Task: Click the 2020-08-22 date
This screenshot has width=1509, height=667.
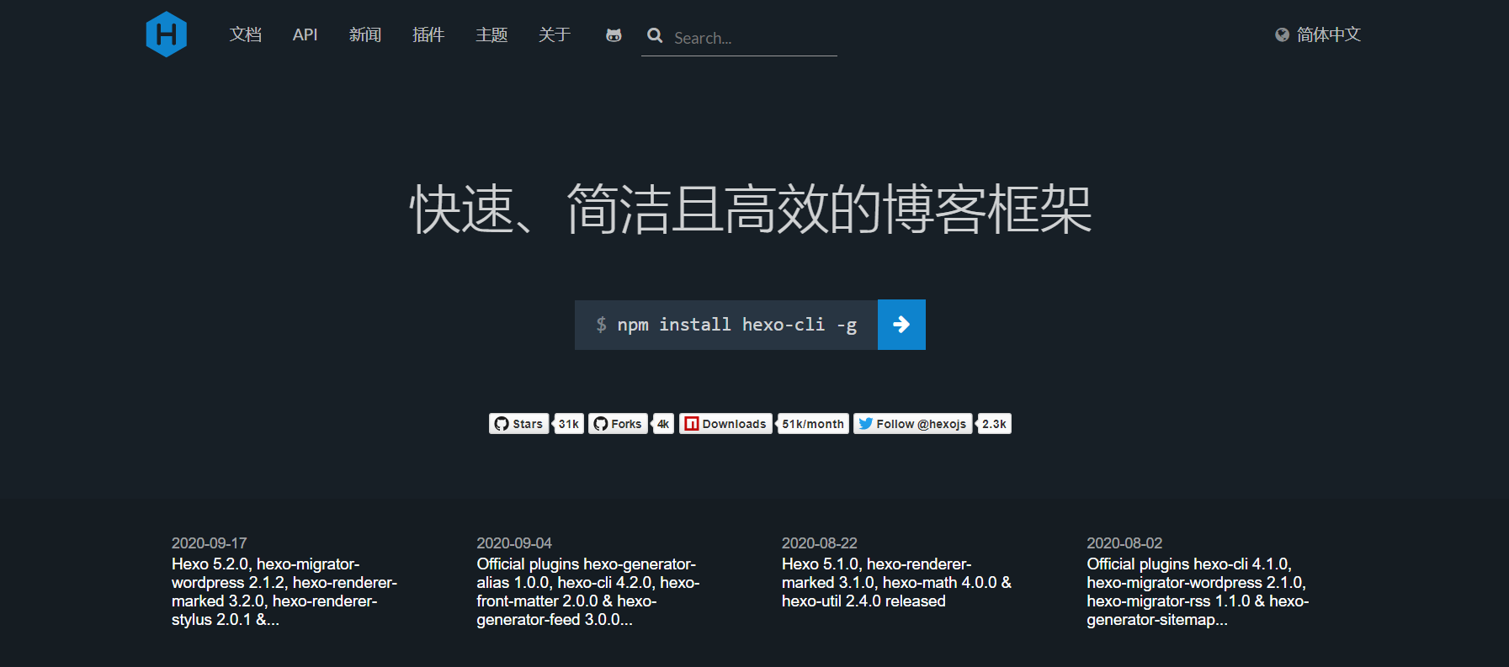Action: 820,543
